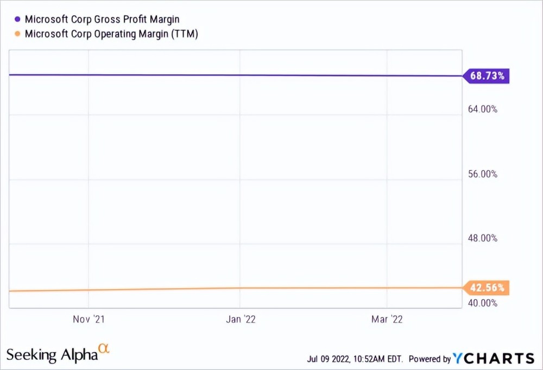Open the Seeking Alpha logo text

(52, 355)
